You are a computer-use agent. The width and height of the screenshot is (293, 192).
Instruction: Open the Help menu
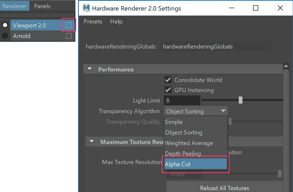(x=116, y=21)
